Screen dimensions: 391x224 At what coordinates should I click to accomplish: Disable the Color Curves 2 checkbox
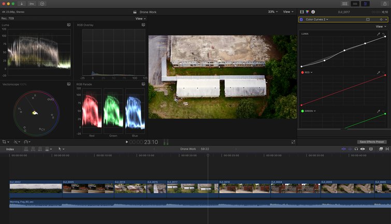[x=301, y=19]
